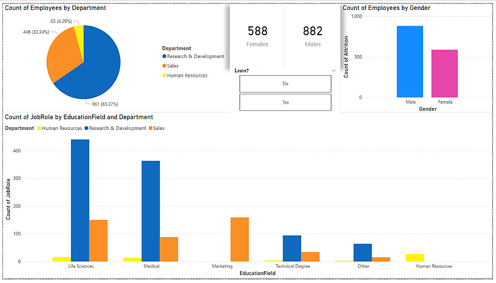The height and width of the screenshot is (283, 496).
Task: Click the Medical Research & Development bar
Action: pyautogui.click(x=151, y=211)
